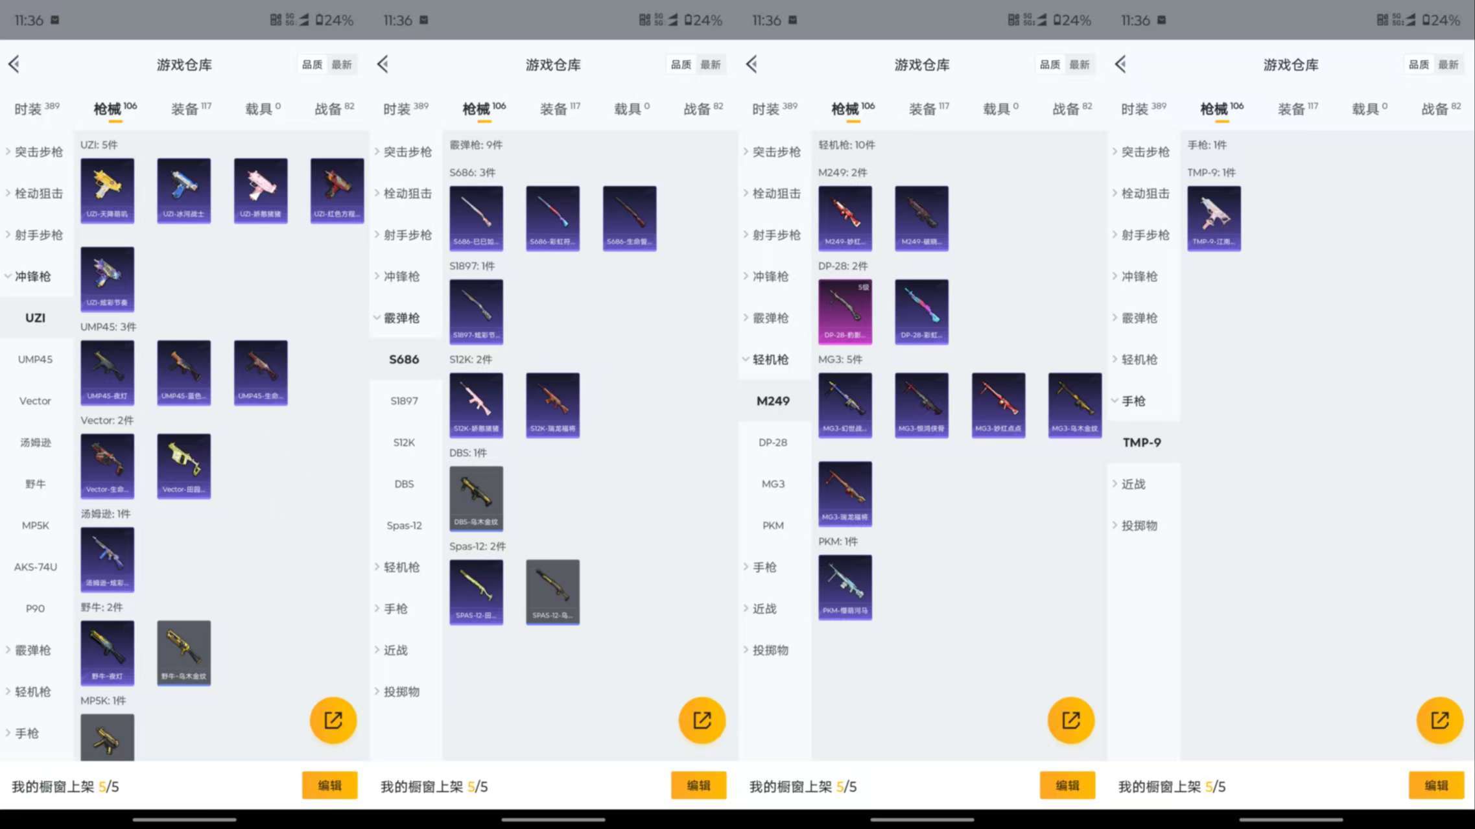Open the UZI-红色方程 red skin
The image size is (1475, 829).
tap(337, 191)
